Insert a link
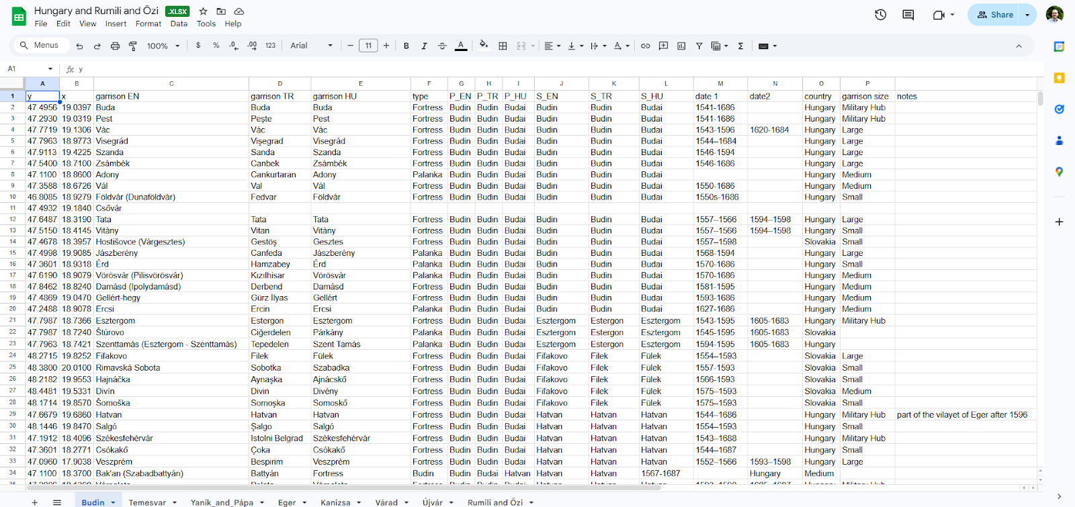This screenshot has height=507, width=1075. coord(645,46)
